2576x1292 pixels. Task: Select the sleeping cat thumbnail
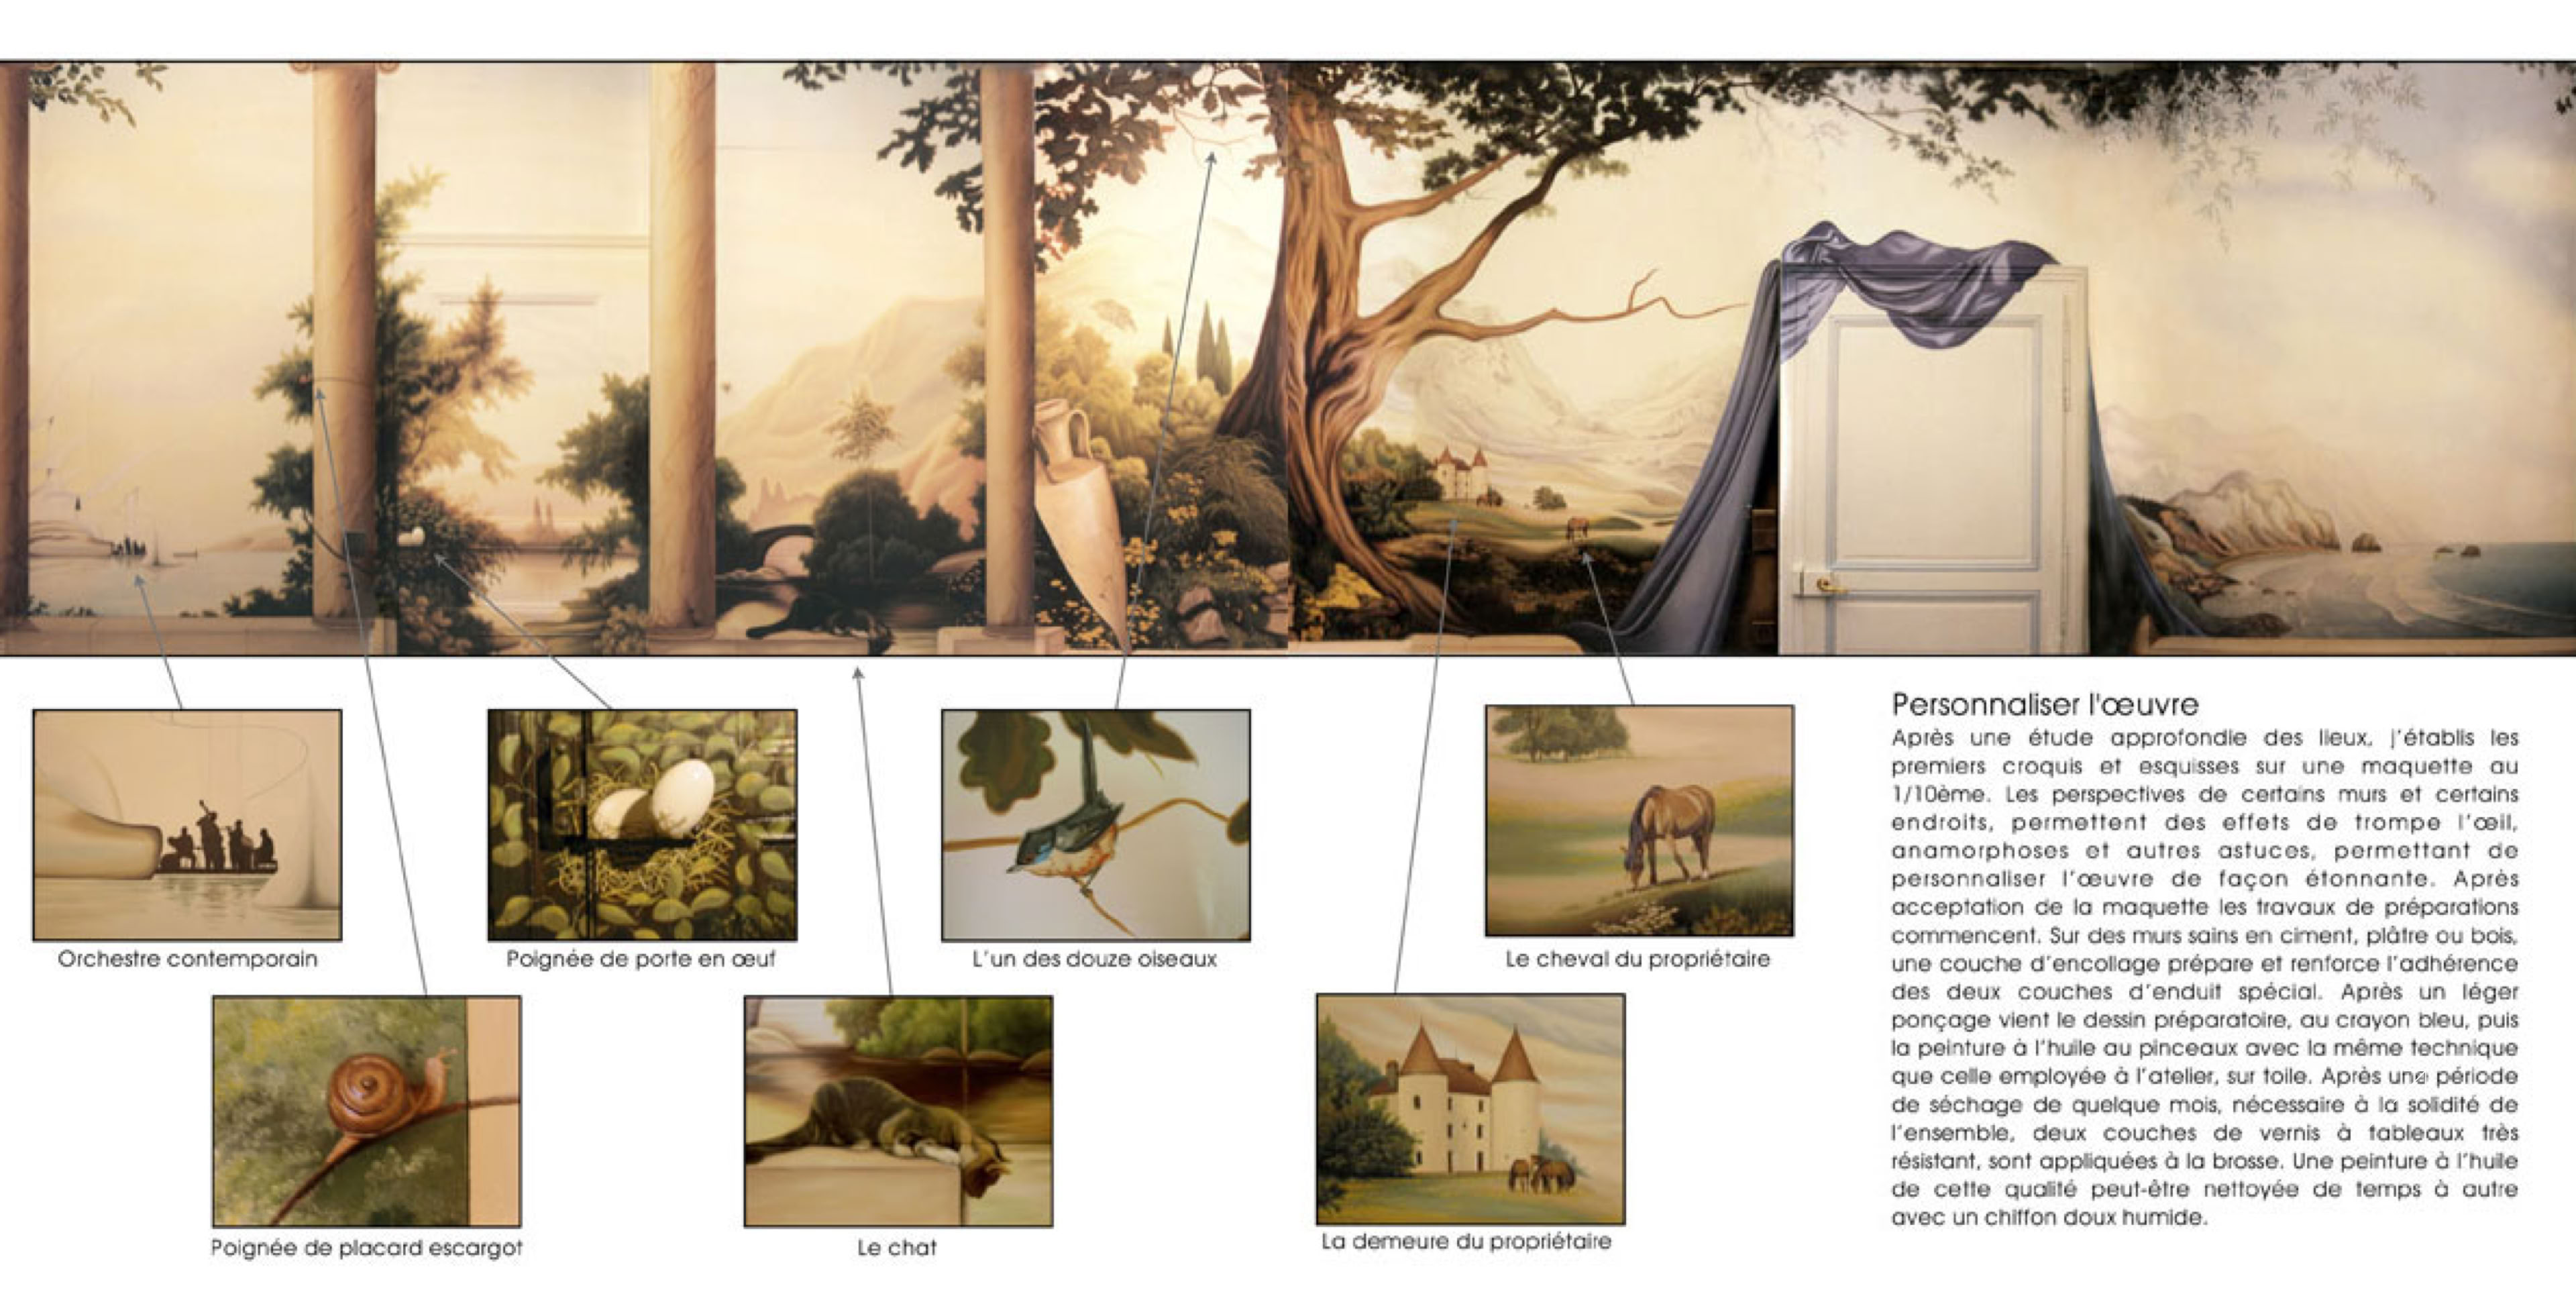[x=898, y=1111]
